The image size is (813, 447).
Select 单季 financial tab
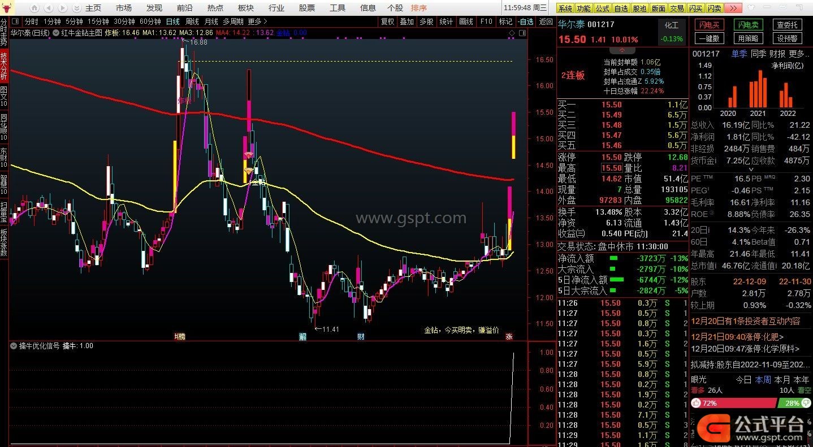click(x=739, y=54)
